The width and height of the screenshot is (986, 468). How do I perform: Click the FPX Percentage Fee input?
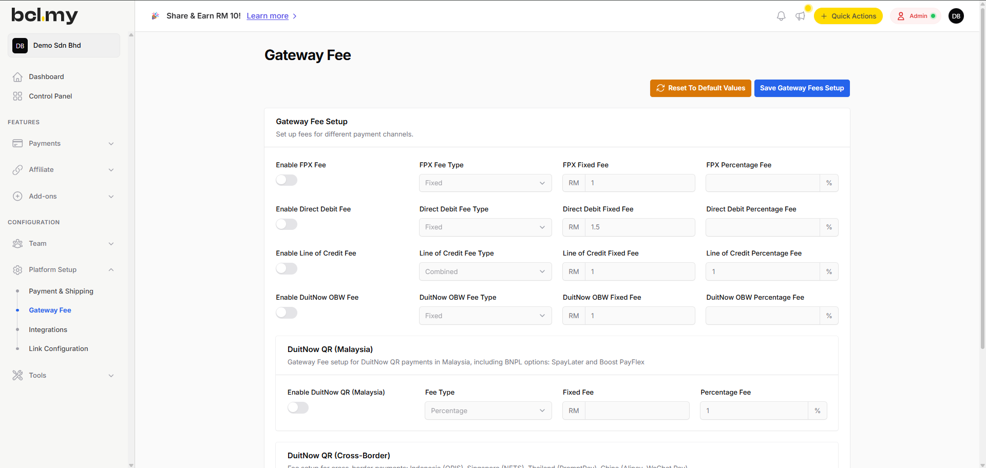763,183
